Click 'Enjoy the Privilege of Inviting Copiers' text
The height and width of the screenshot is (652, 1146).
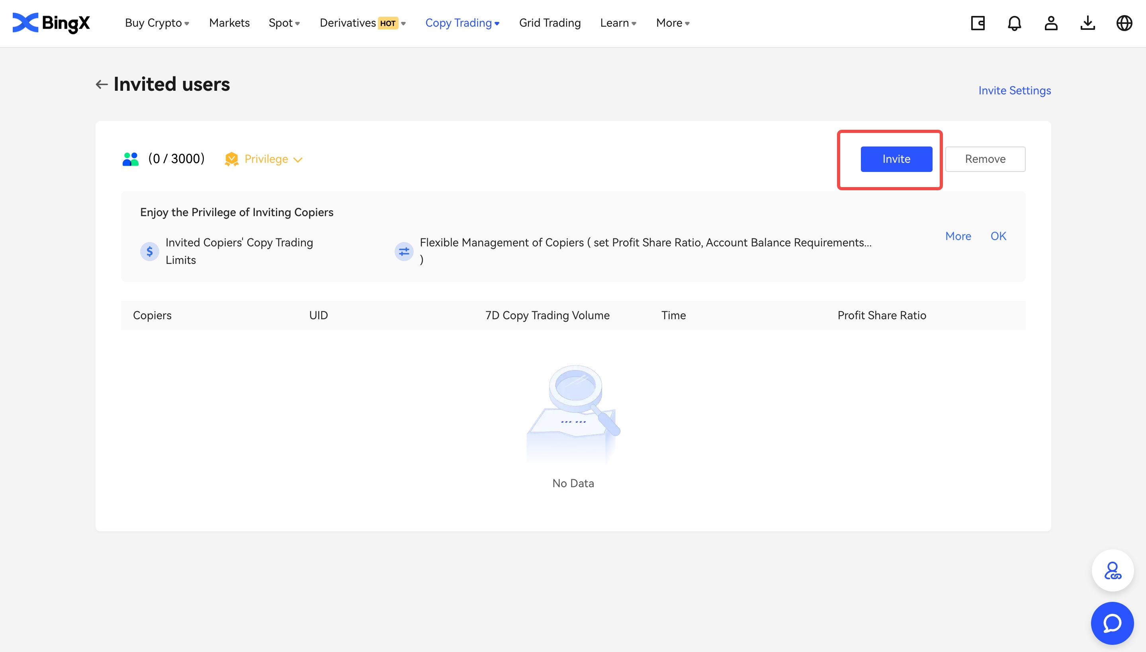point(237,212)
